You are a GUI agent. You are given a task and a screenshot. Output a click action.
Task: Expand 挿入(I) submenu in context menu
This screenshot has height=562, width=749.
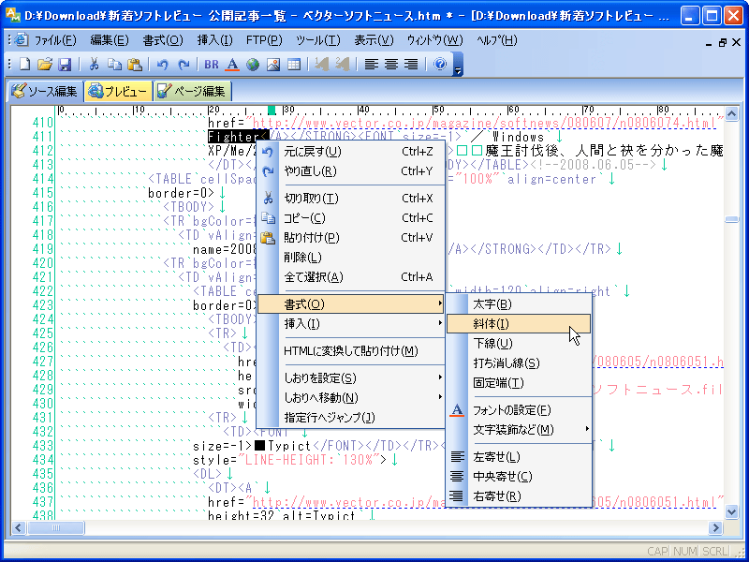(351, 324)
